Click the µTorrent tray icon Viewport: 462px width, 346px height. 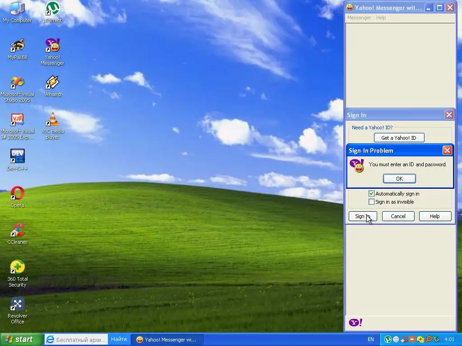click(x=388, y=340)
